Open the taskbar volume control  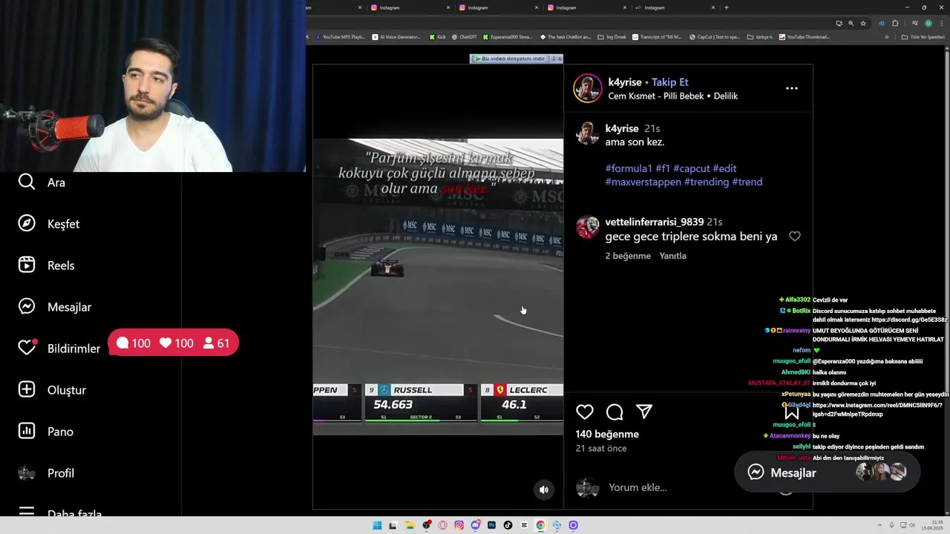coord(912,525)
